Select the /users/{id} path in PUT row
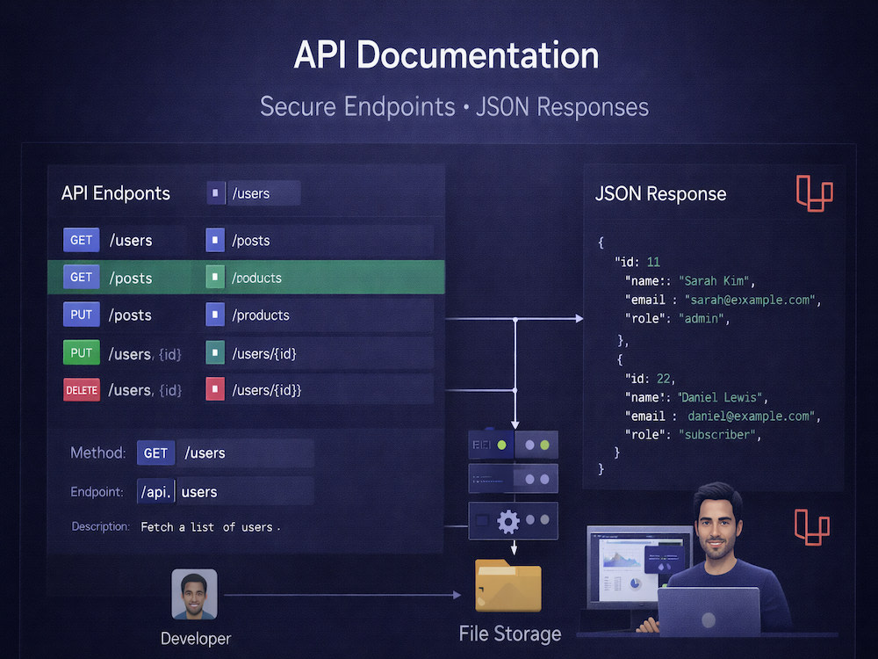The height and width of the screenshot is (659, 878). (x=263, y=353)
